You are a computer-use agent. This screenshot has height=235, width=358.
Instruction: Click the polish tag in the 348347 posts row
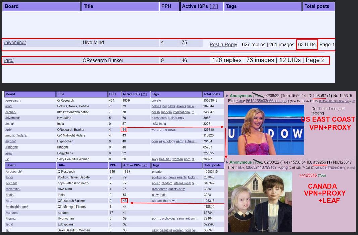click(155, 112)
